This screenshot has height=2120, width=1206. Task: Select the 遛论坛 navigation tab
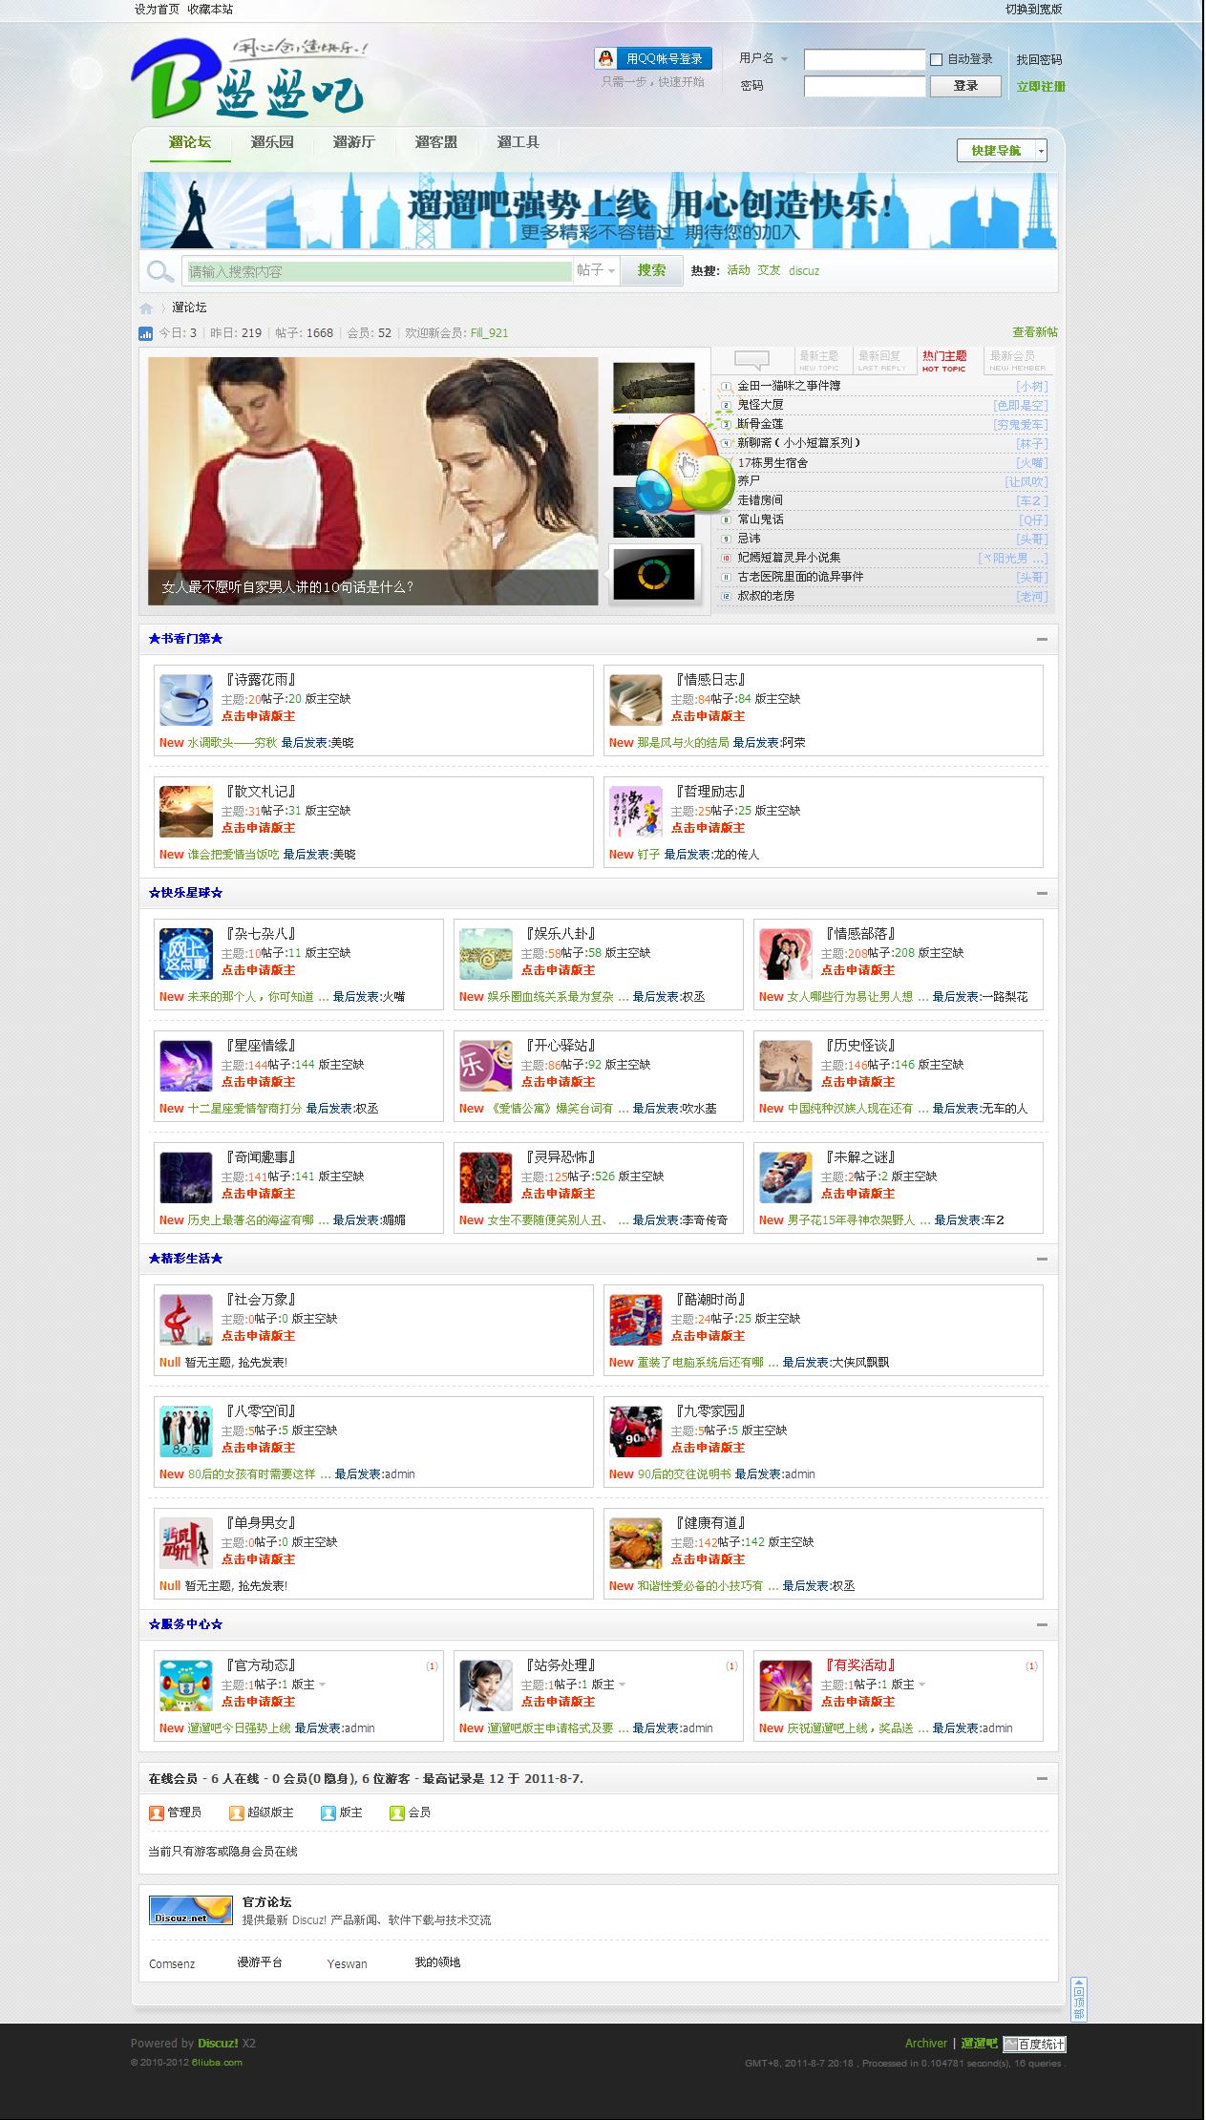coord(190,143)
